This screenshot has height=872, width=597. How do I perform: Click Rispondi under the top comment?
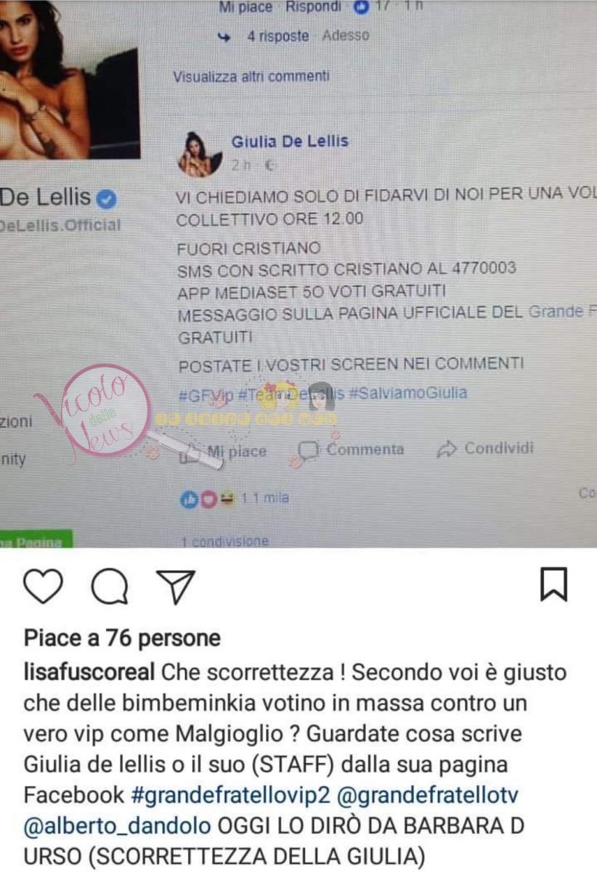coord(313,7)
